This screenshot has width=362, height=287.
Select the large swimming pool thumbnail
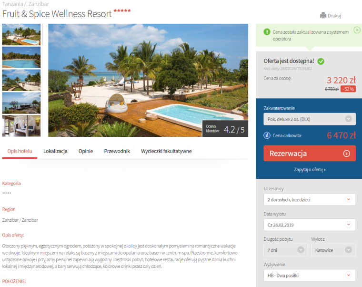[x=21, y=57]
